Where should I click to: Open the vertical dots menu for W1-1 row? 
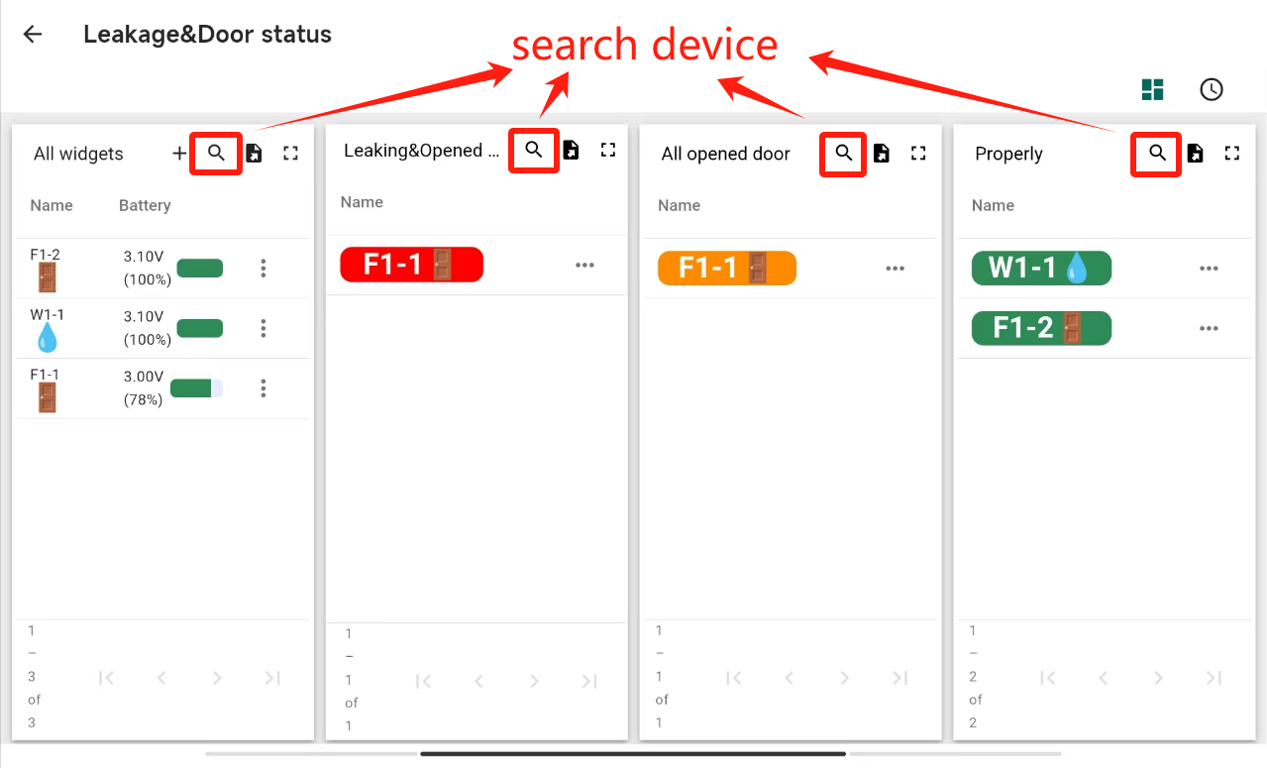click(x=264, y=328)
